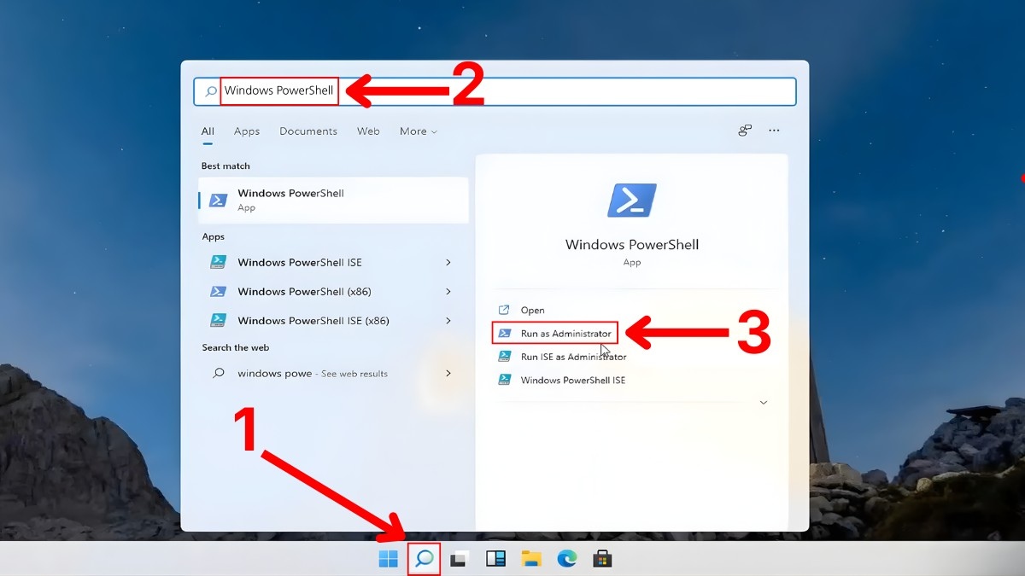Open Microsoft Store from the taskbar
This screenshot has height=576, width=1025.
(602, 559)
